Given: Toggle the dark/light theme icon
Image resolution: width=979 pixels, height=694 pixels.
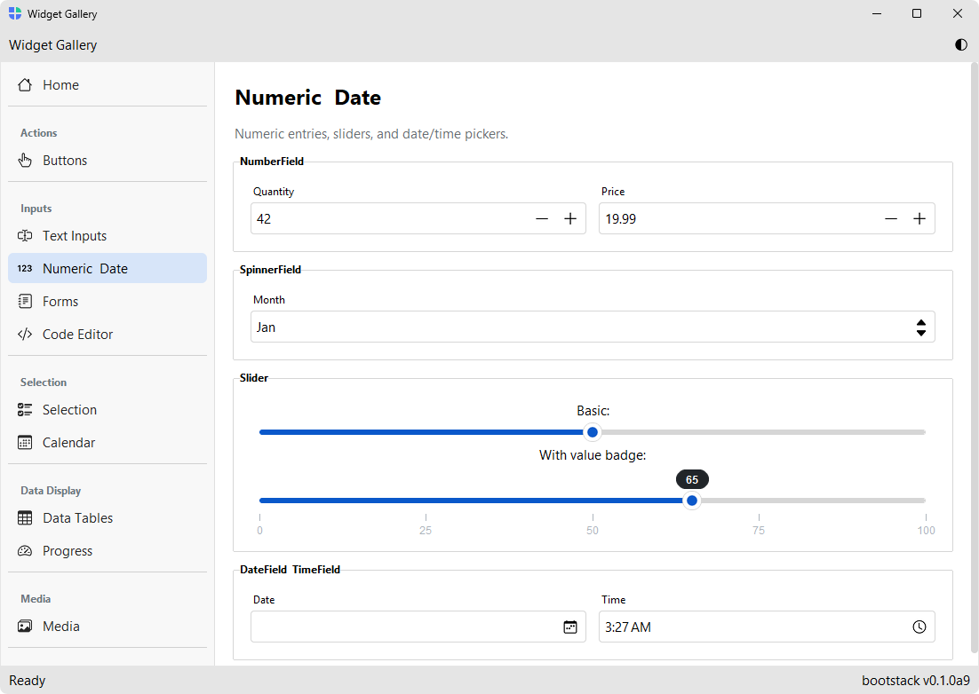Looking at the screenshot, I should [961, 45].
